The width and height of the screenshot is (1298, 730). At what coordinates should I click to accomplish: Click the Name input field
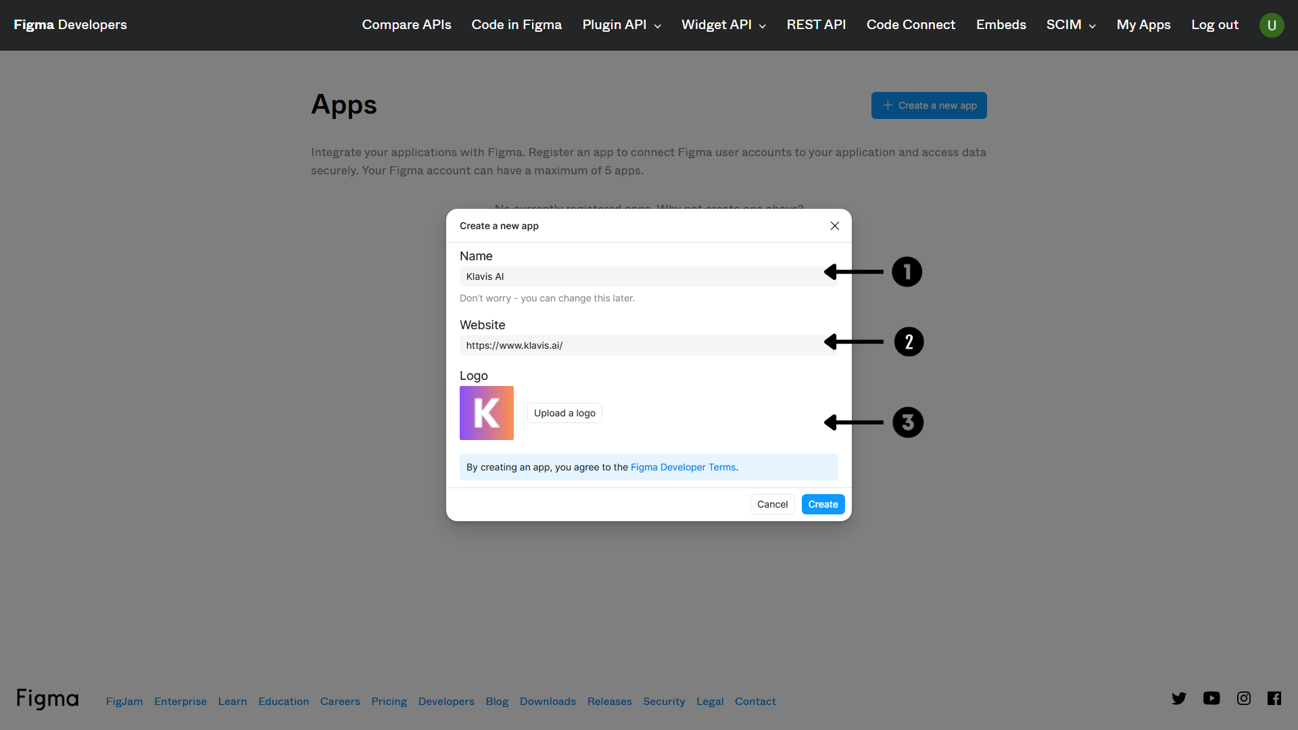click(x=642, y=276)
